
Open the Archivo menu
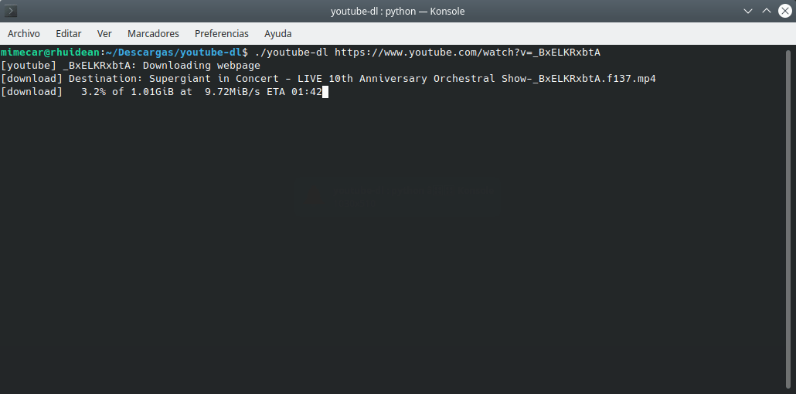pyautogui.click(x=24, y=33)
